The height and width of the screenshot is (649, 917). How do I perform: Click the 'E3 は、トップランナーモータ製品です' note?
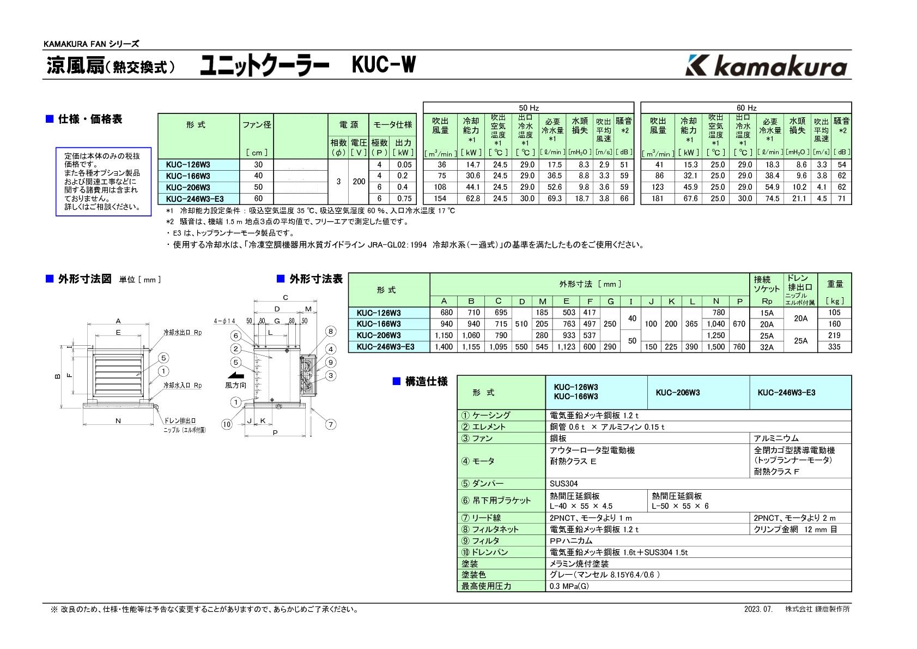230,233
